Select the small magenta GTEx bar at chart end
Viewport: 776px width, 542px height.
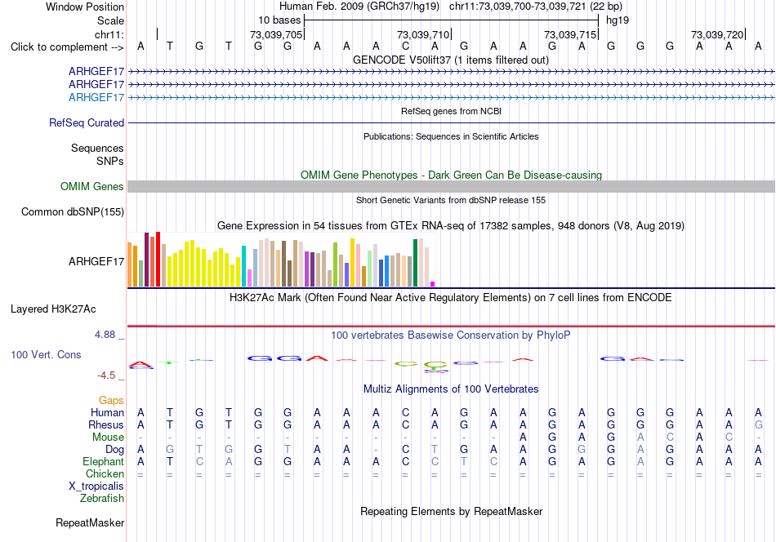(433, 284)
